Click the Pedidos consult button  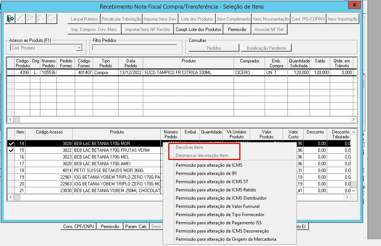point(214,48)
